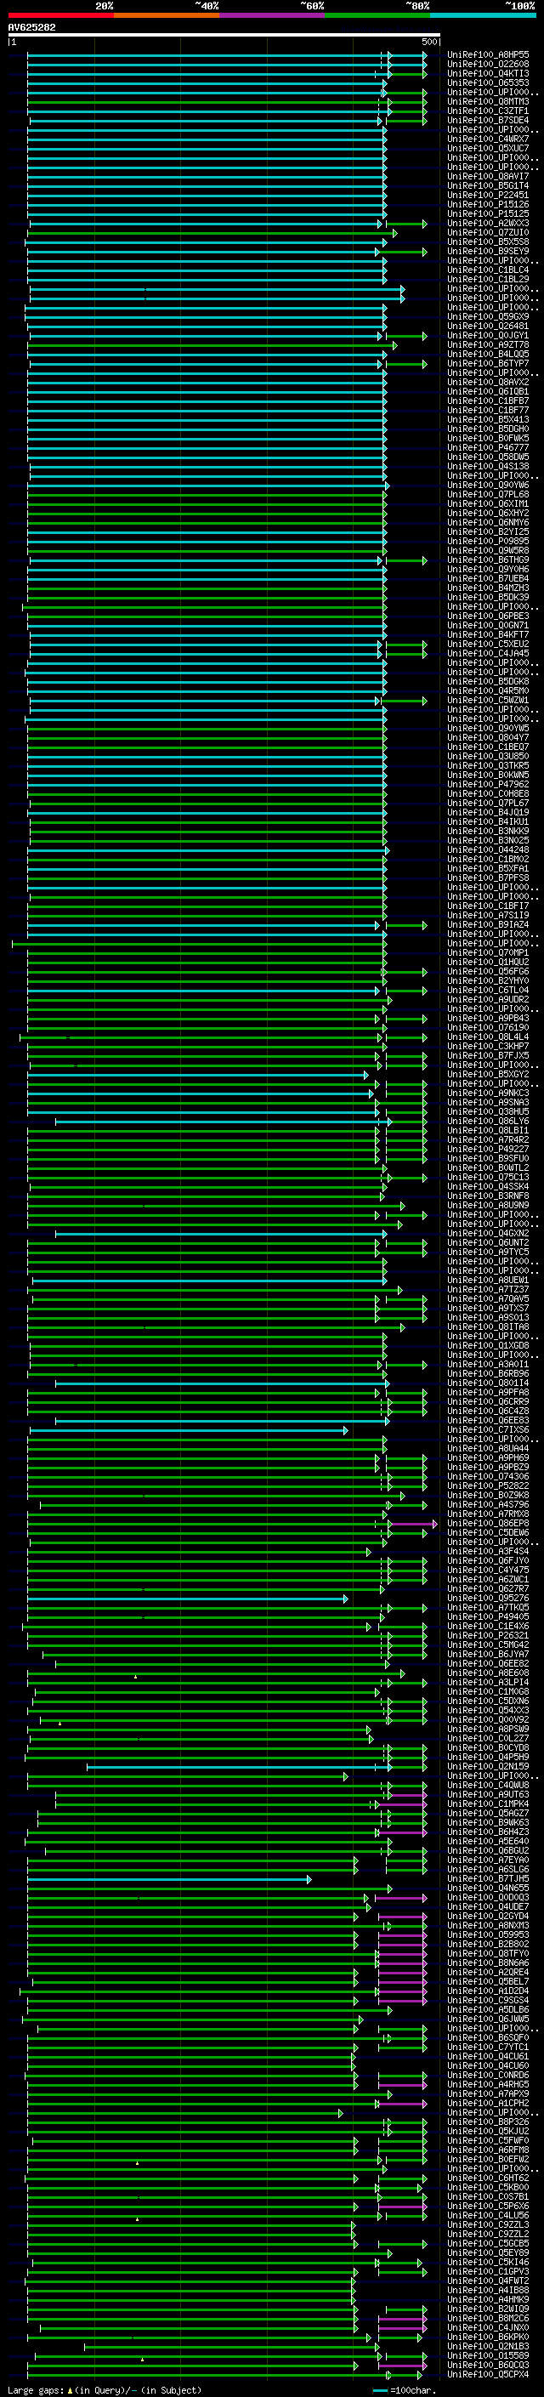The width and height of the screenshot is (544, 2397).
Task: Select hit label UniRef100_Q5XUC7
Action: coord(488,148)
